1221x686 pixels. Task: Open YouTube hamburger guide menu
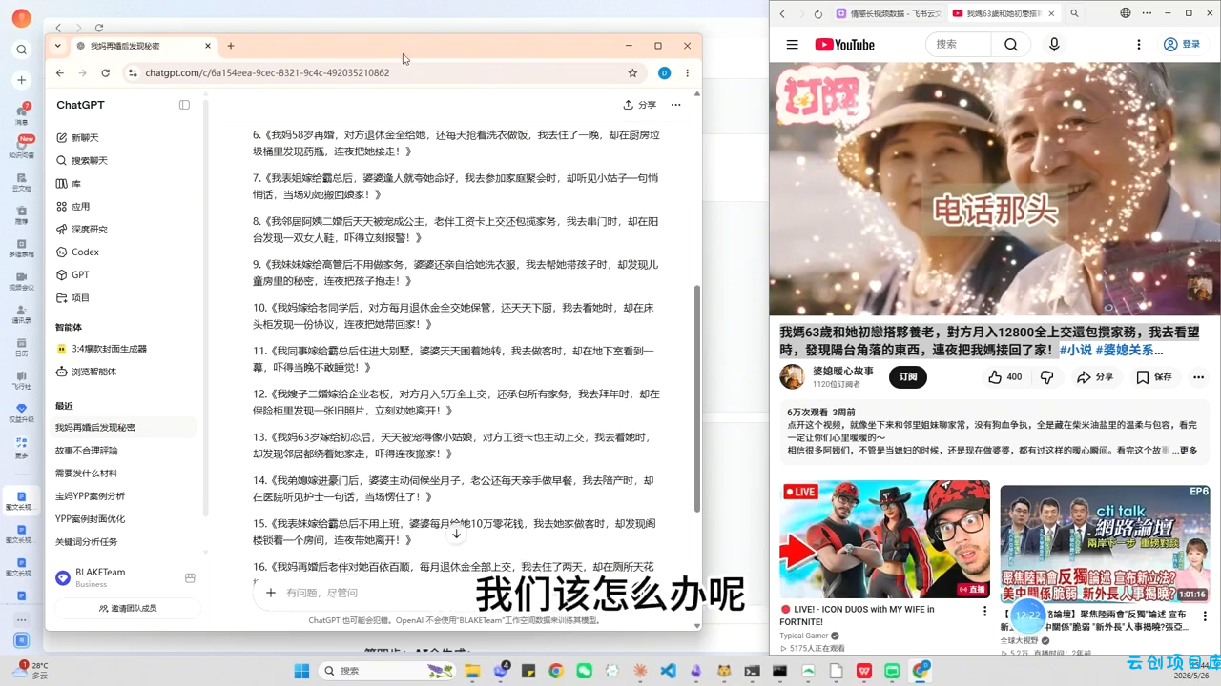(792, 45)
